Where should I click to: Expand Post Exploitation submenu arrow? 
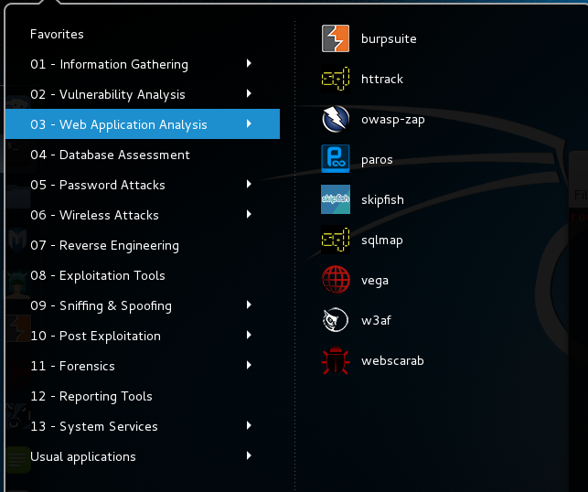click(249, 335)
